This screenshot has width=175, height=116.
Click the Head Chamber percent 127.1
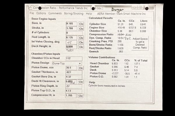(x=137, y=64)
